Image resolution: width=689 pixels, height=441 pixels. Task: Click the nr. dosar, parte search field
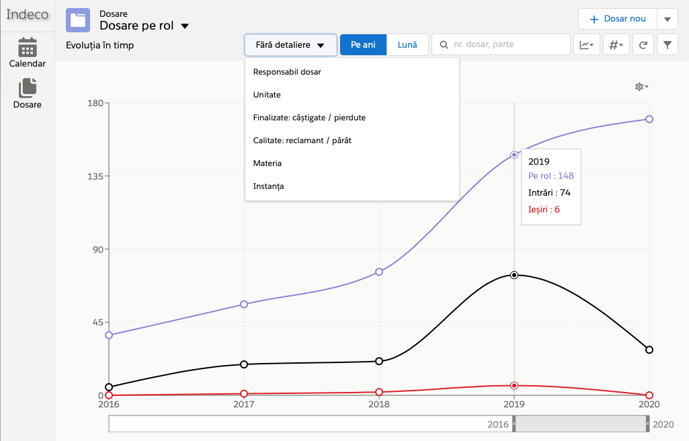pyautogui.click(x=501, y=45)
